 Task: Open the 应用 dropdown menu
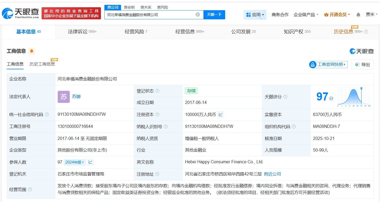(255, 15)
